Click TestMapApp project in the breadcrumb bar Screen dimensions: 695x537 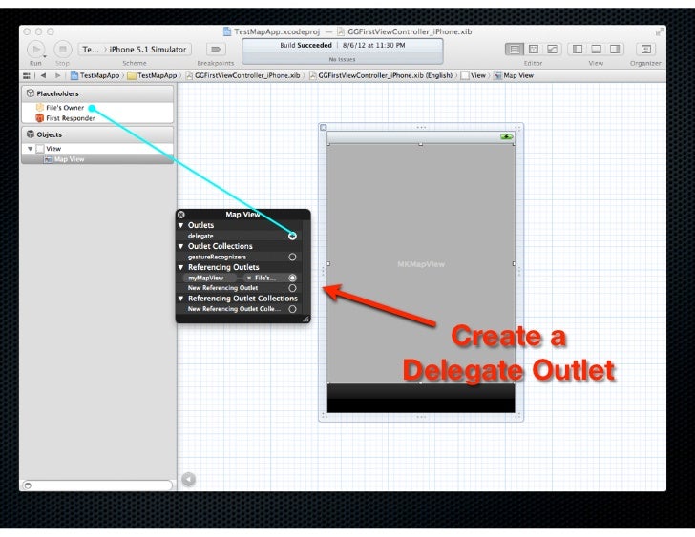(93, 74)
